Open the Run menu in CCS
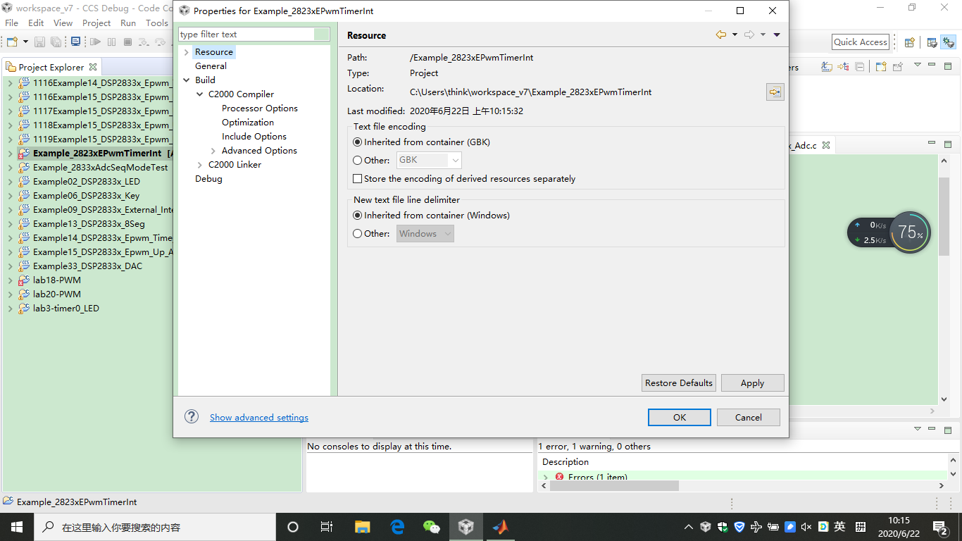Viewport: 962px width, 541px height. [128, 23]
